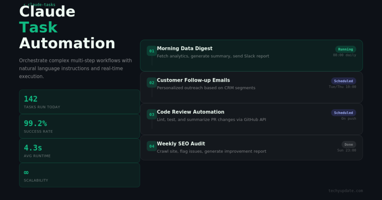Click the 03 step number badge
382x200 pixels.
(152, 114)
